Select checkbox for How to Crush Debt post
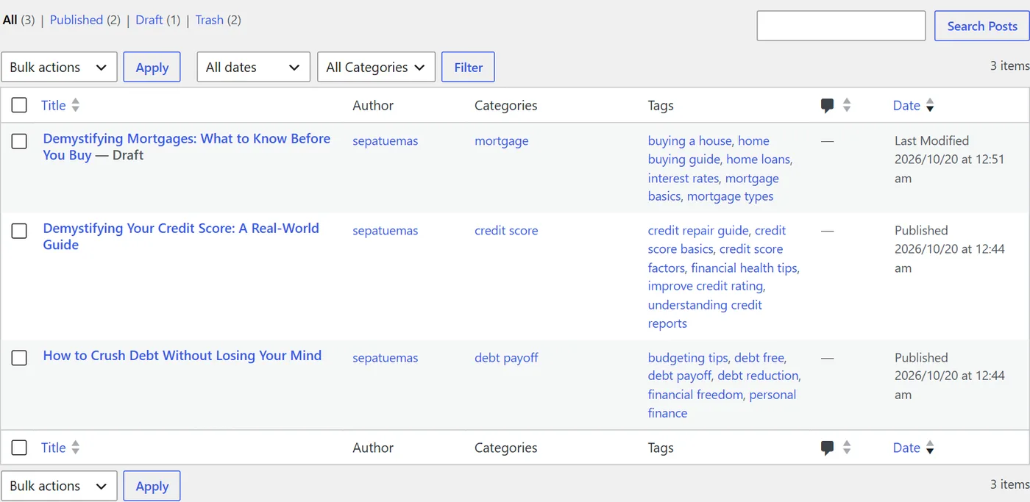 coord(19,358)
